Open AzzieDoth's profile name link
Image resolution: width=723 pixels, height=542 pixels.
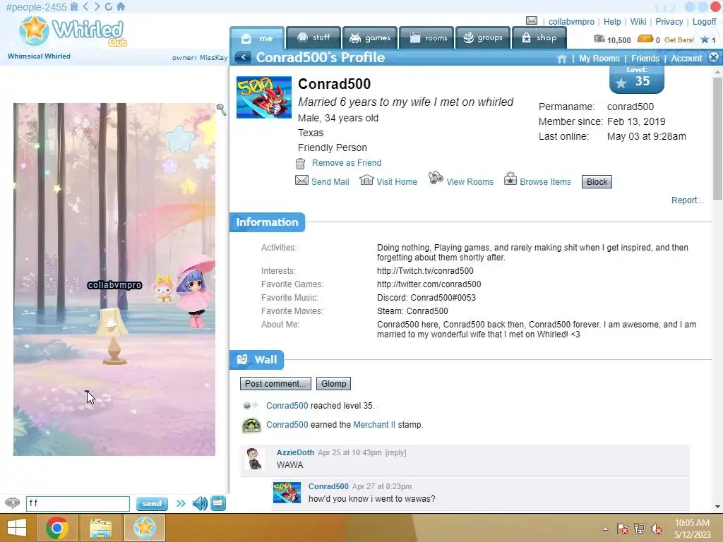(295, 452)
